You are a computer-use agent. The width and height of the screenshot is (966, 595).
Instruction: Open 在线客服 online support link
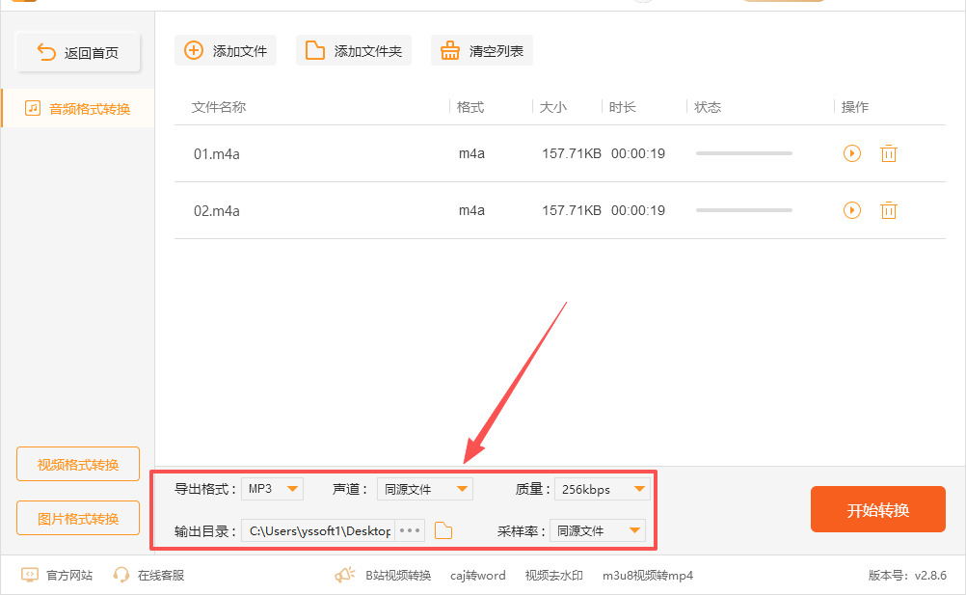[149, 576]
